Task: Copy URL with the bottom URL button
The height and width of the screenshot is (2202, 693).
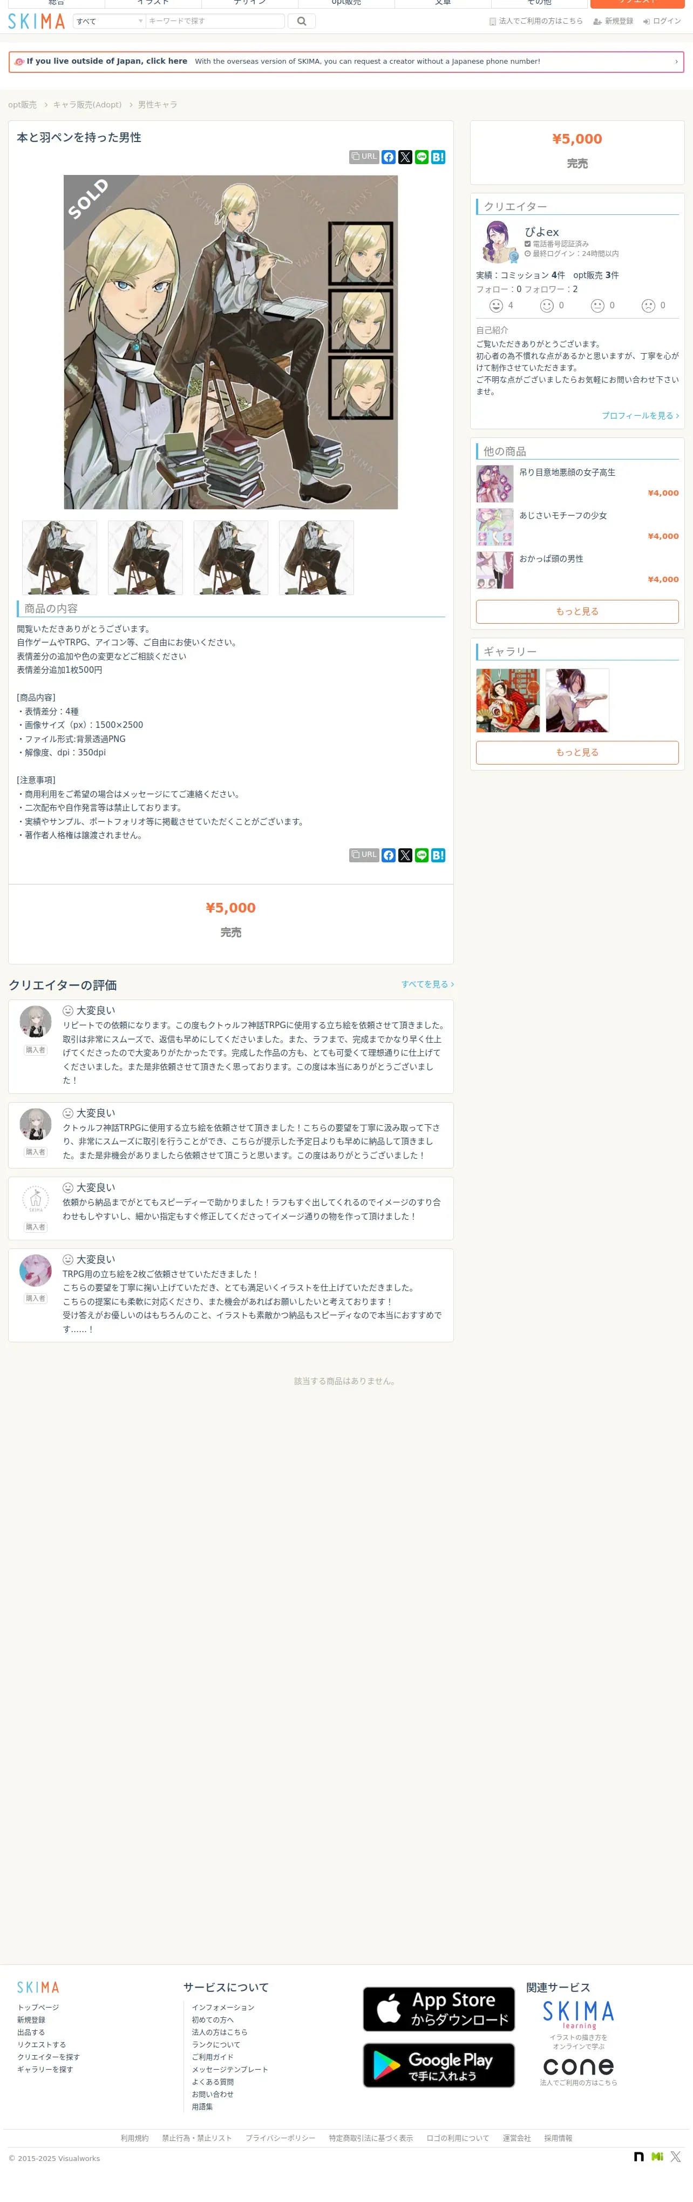Action: (364, 855)
